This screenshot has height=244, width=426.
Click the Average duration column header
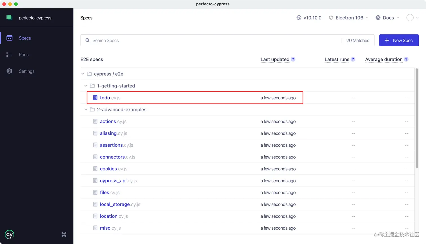tap(384, 59)
